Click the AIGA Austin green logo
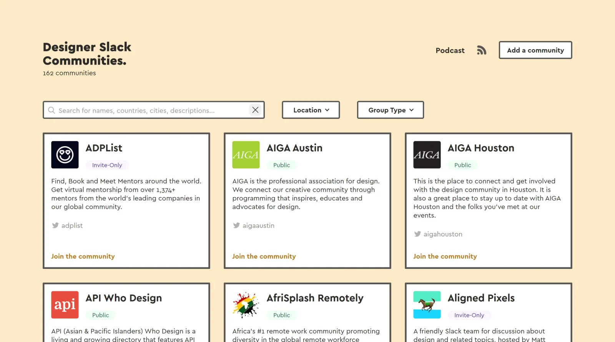 (x=246, y=155)
